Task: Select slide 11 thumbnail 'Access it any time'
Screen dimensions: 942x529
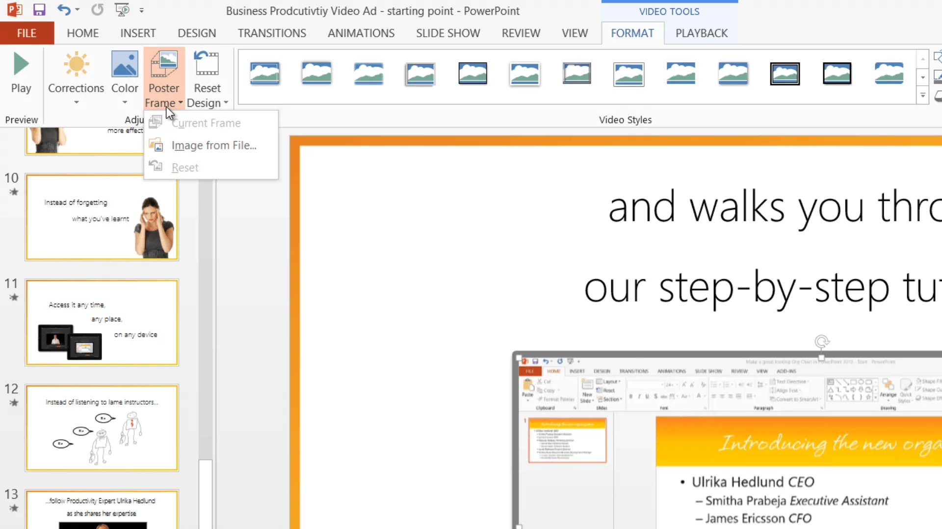Action: (x=102, y=322)
